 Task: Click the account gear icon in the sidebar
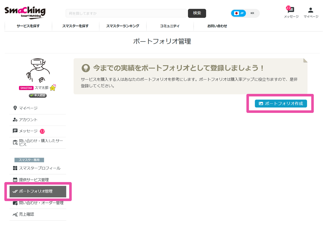click(15, 120)
